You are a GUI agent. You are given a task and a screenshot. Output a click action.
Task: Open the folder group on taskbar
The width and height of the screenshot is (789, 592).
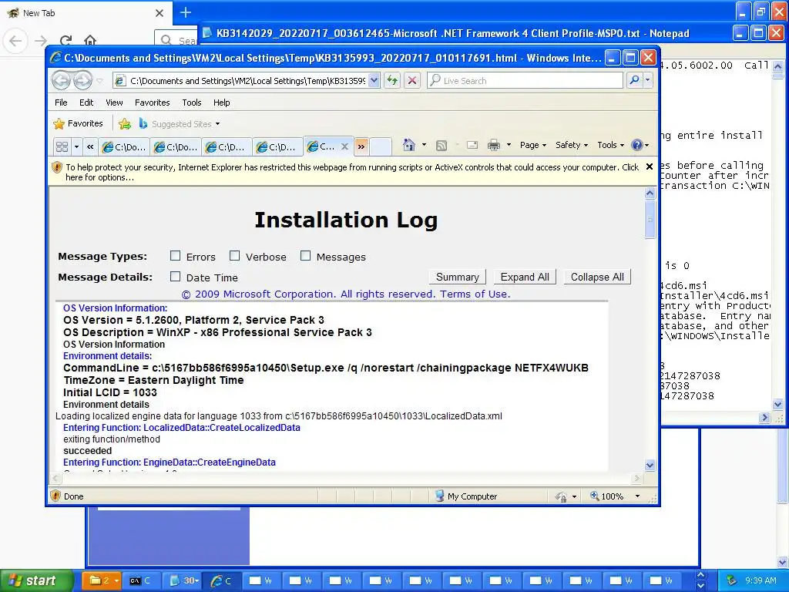pos(101,580)
